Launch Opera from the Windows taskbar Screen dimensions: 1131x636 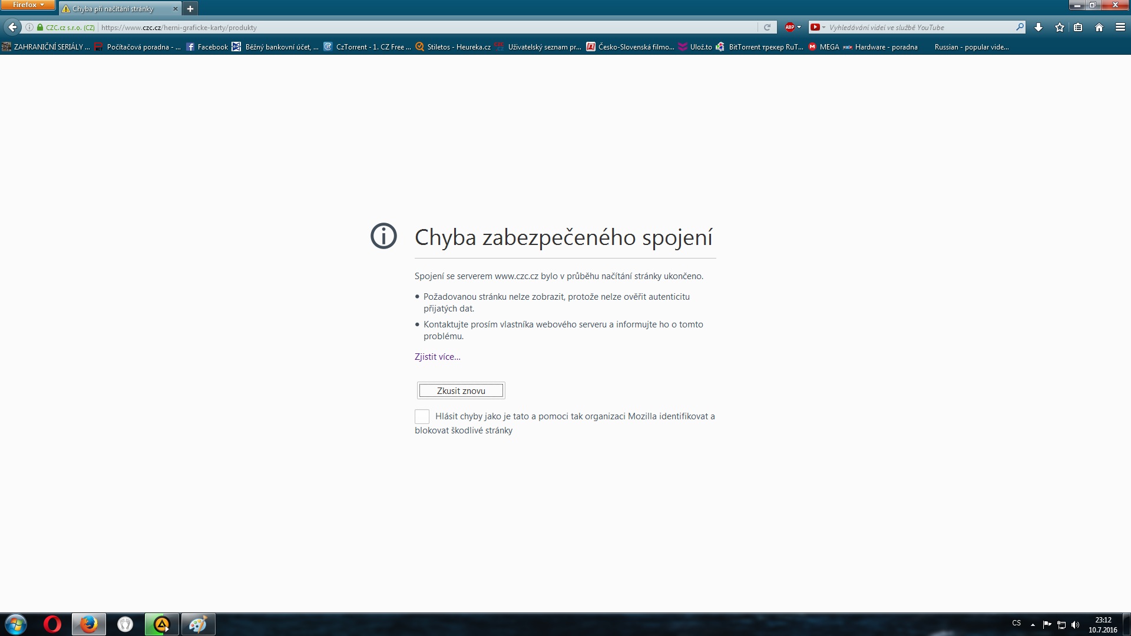coord(52,624)
